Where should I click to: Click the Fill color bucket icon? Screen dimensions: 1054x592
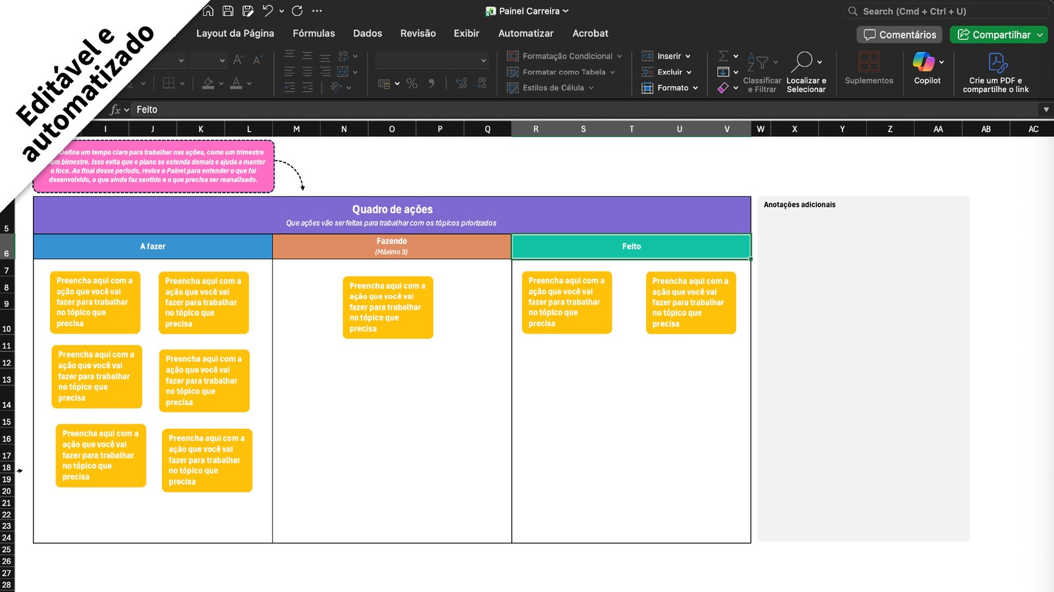208,84
